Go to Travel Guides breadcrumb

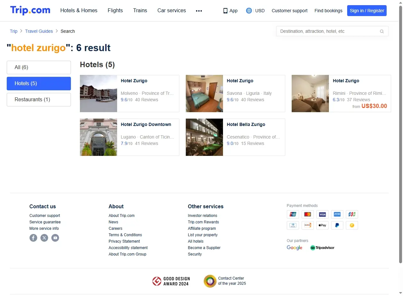click(39, 31)
